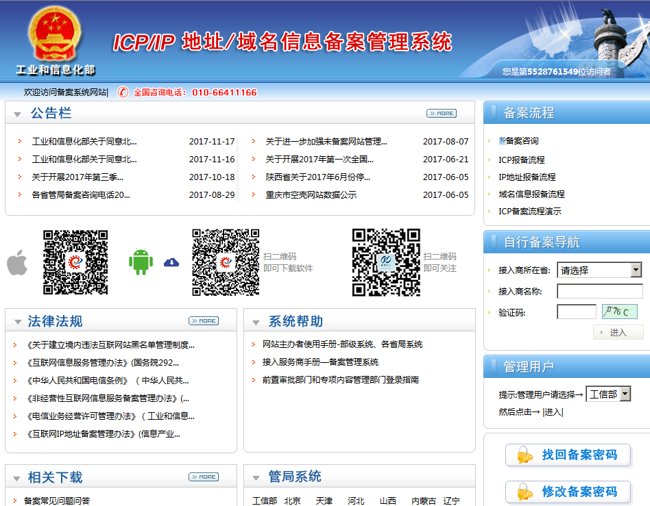
Task: Open 互联网IP地址备案管理办法 link
Action: click(x=103, y=434)
